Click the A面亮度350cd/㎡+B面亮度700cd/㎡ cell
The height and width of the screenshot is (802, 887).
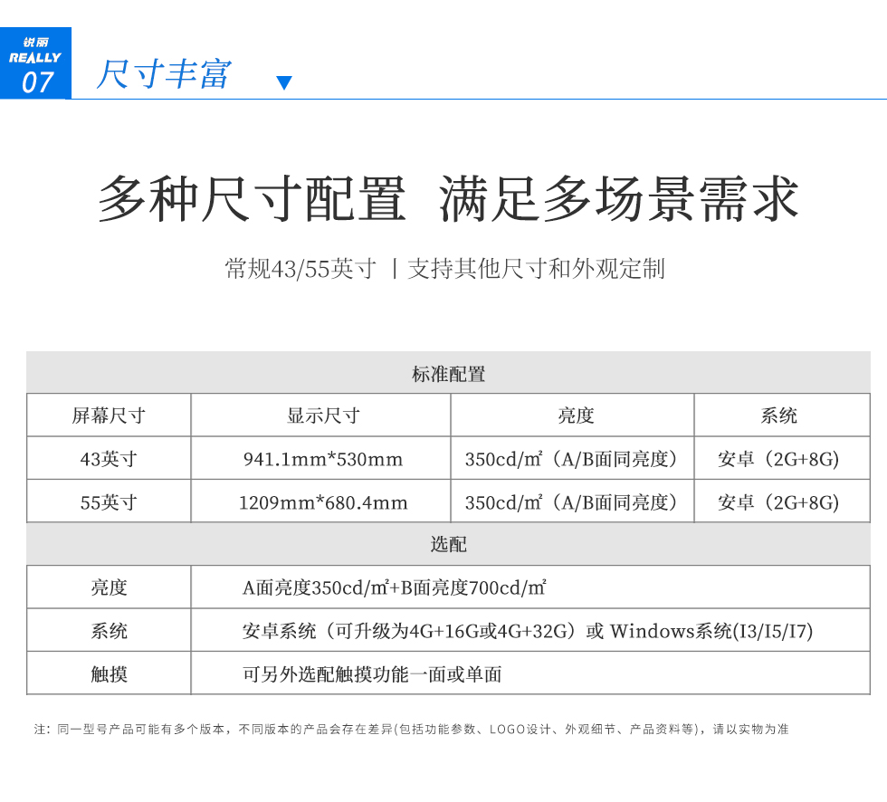click(530, 587)
